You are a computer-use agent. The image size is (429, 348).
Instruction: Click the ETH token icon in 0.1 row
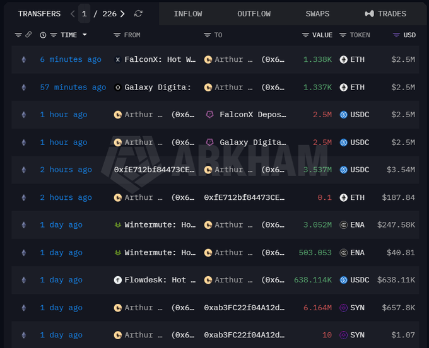pyautogui.click(x=343, y=198)
